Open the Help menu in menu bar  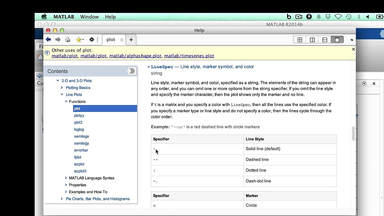coord(110,17)
